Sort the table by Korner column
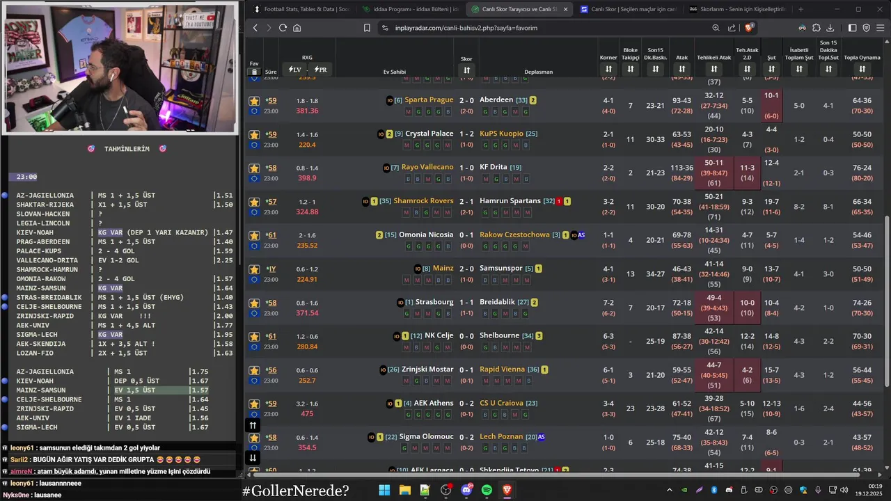The height and width of the screenshot is (501, 891). point(608,69)
